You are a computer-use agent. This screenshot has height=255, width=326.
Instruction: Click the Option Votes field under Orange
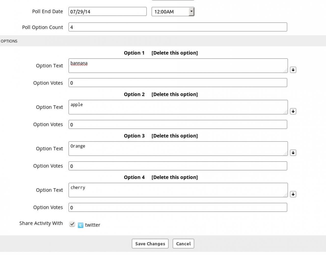point(178,166)
